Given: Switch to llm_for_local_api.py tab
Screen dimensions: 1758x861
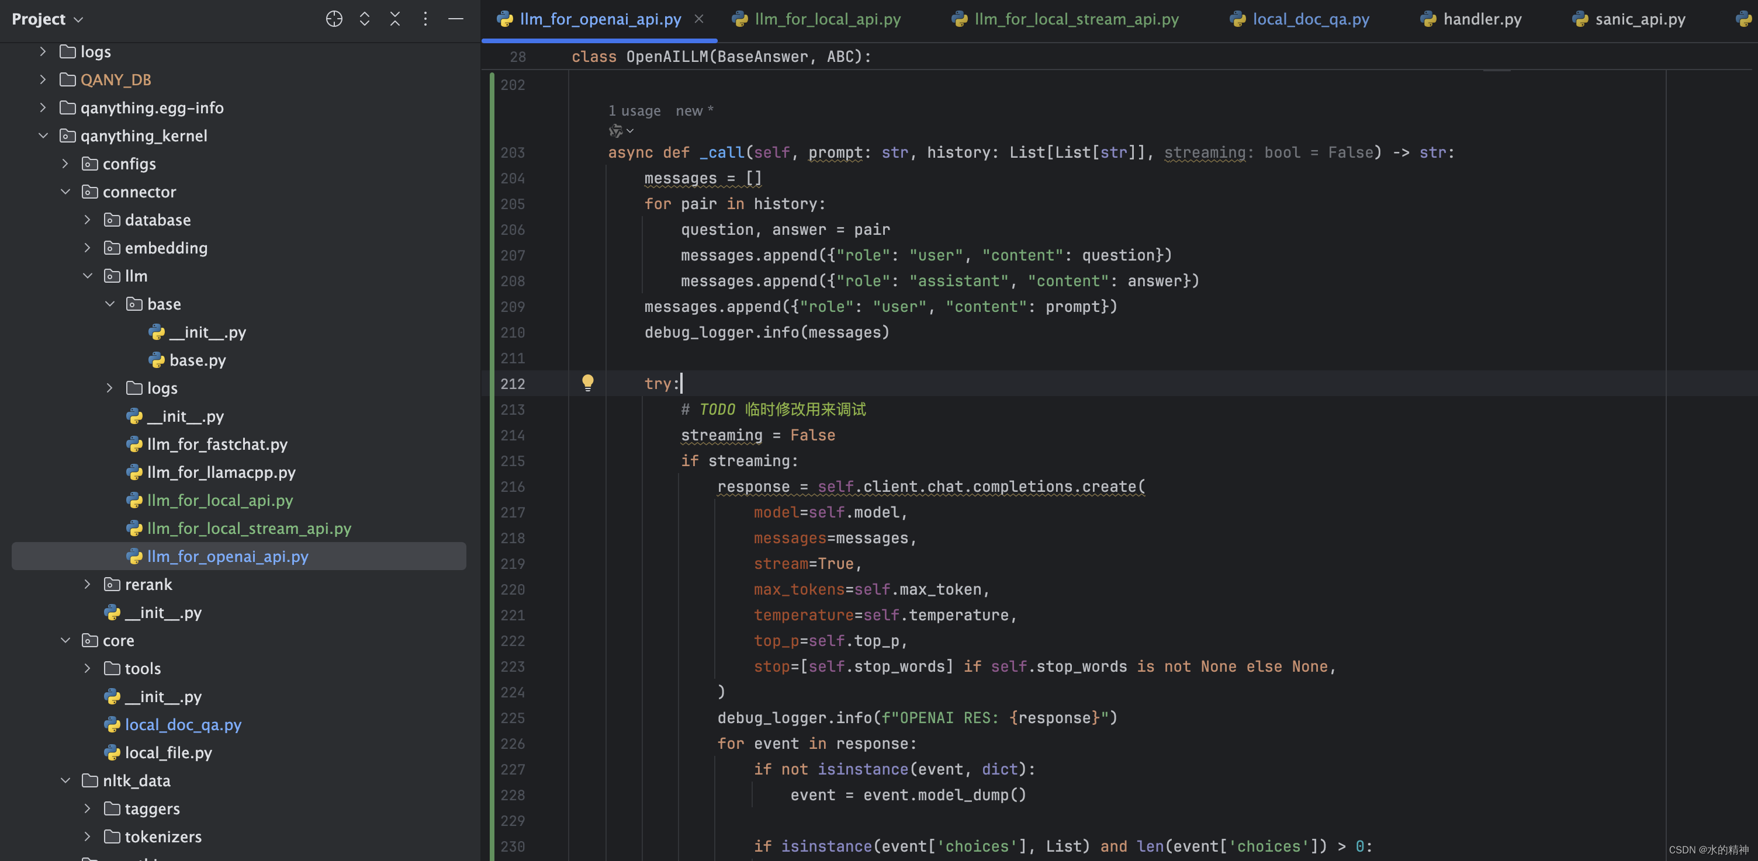Looking at the screenshot, I should (x=816, y=19).
